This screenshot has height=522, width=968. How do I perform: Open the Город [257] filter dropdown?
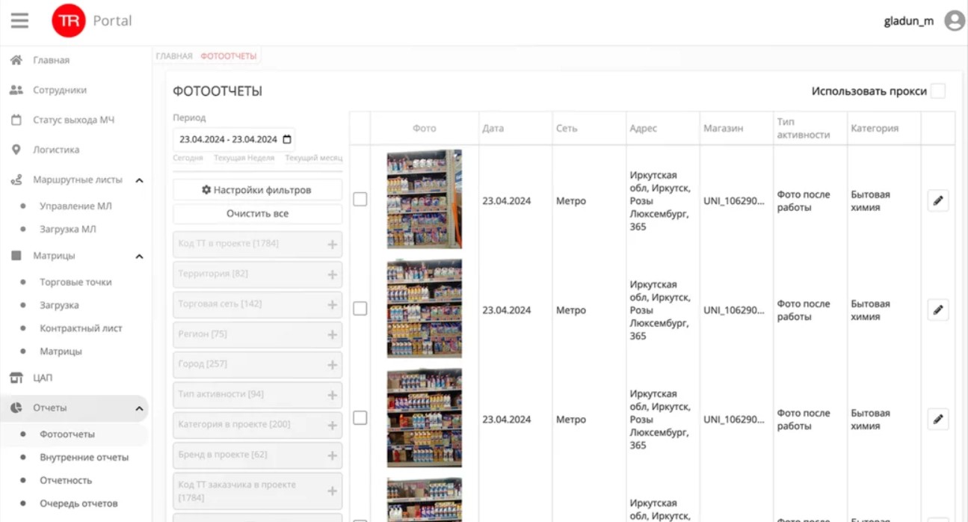pyautogui.click(x=257, y=364)
